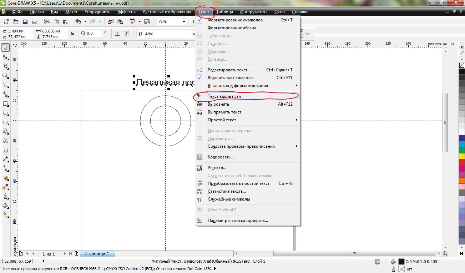Click the horizontal scrollbar thumb
This screenshot has height=273, width=465.
(x=355, y=254)
